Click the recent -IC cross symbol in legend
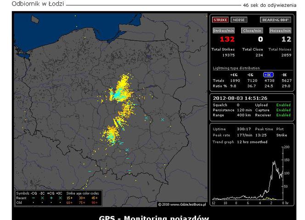Screen dimensions: 305x220 pyautogui.click(x=42, y=198)
